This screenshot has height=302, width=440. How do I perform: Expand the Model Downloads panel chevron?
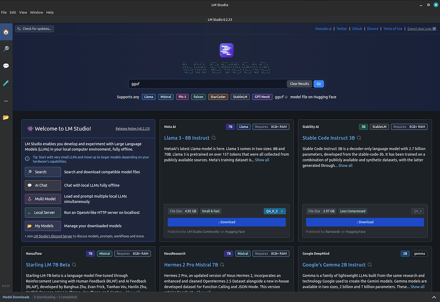coord(434,296)
